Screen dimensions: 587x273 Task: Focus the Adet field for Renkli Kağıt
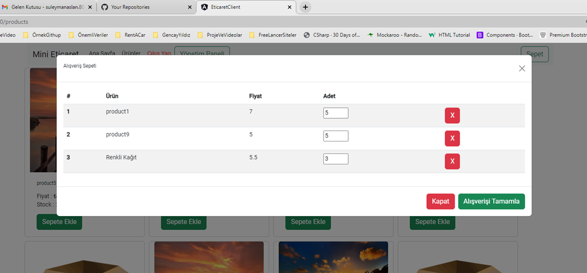pos(336,158)
